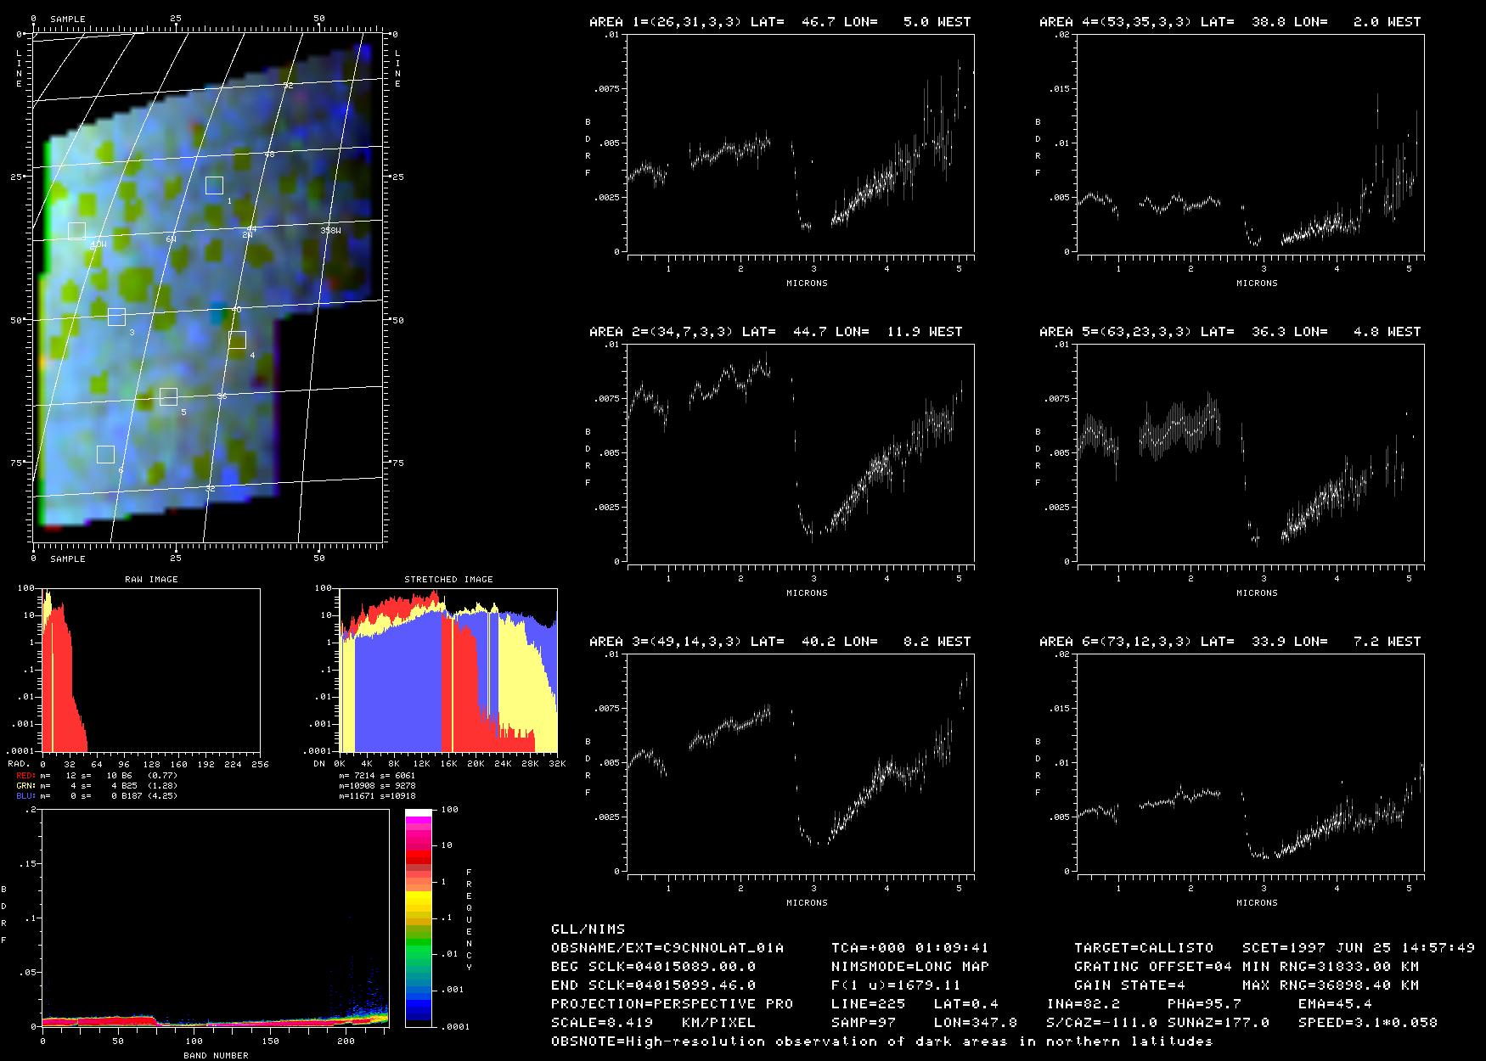Click the 'GLL/NIMS' header text
Viewport: 1486px width, 1061px height.
point(588,929)
